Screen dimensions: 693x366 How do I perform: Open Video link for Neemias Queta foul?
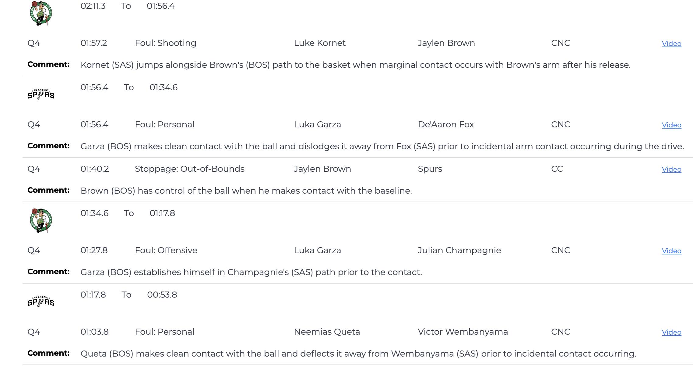(671, 332)
